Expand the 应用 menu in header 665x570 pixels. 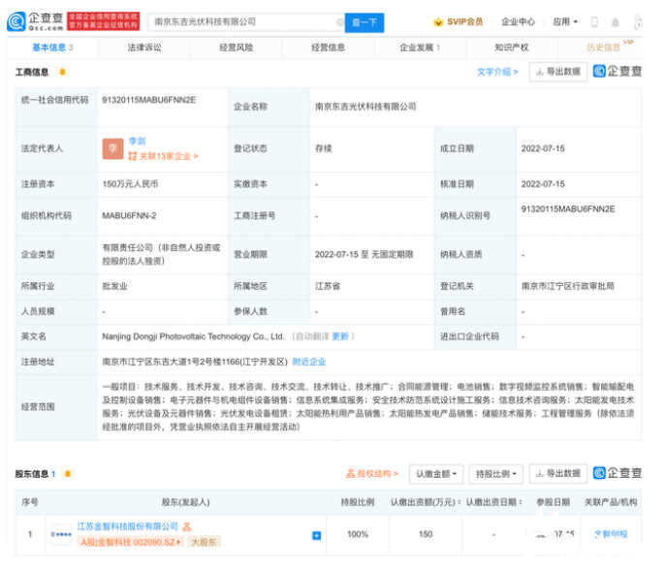point(565,21)
